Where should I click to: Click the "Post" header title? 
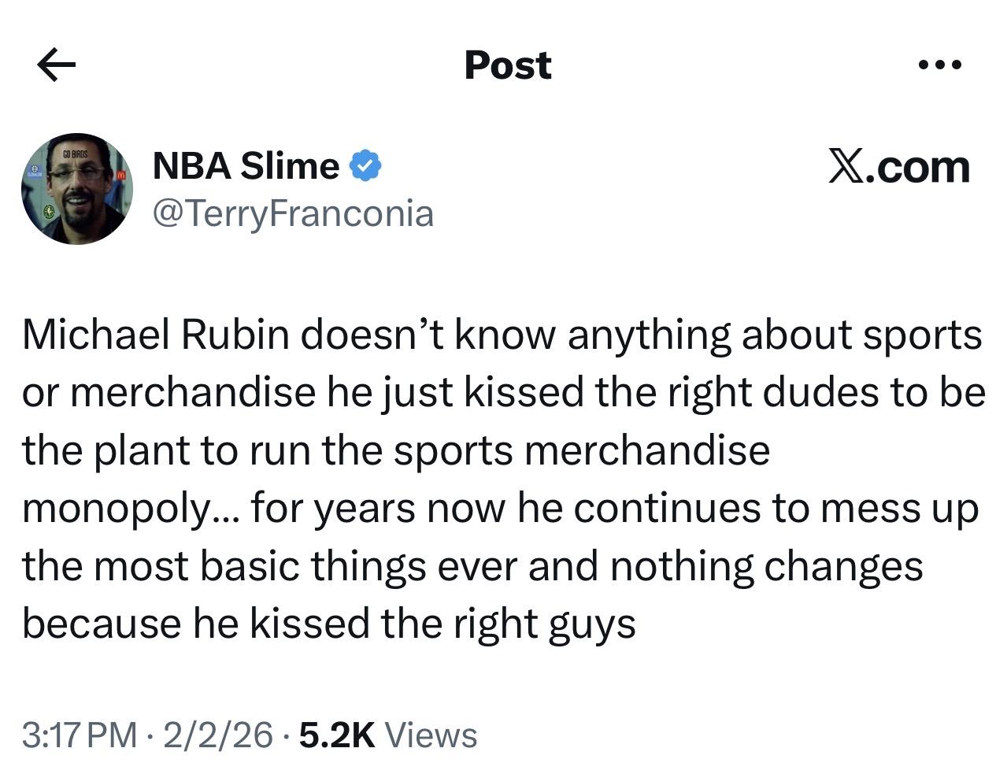click(508, 65)
